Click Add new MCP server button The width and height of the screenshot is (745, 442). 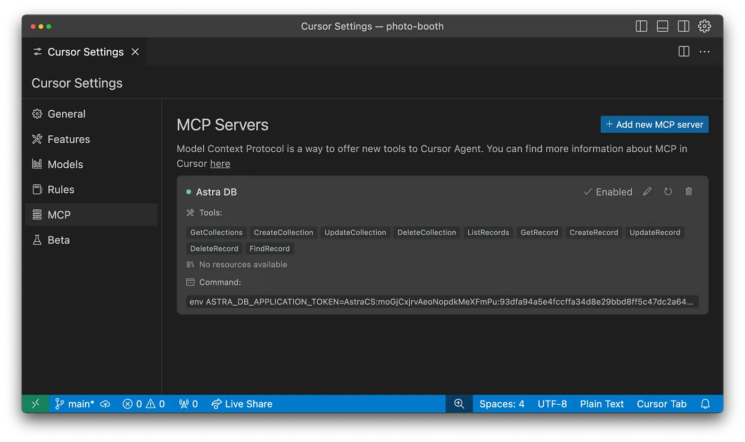[654, 125]
